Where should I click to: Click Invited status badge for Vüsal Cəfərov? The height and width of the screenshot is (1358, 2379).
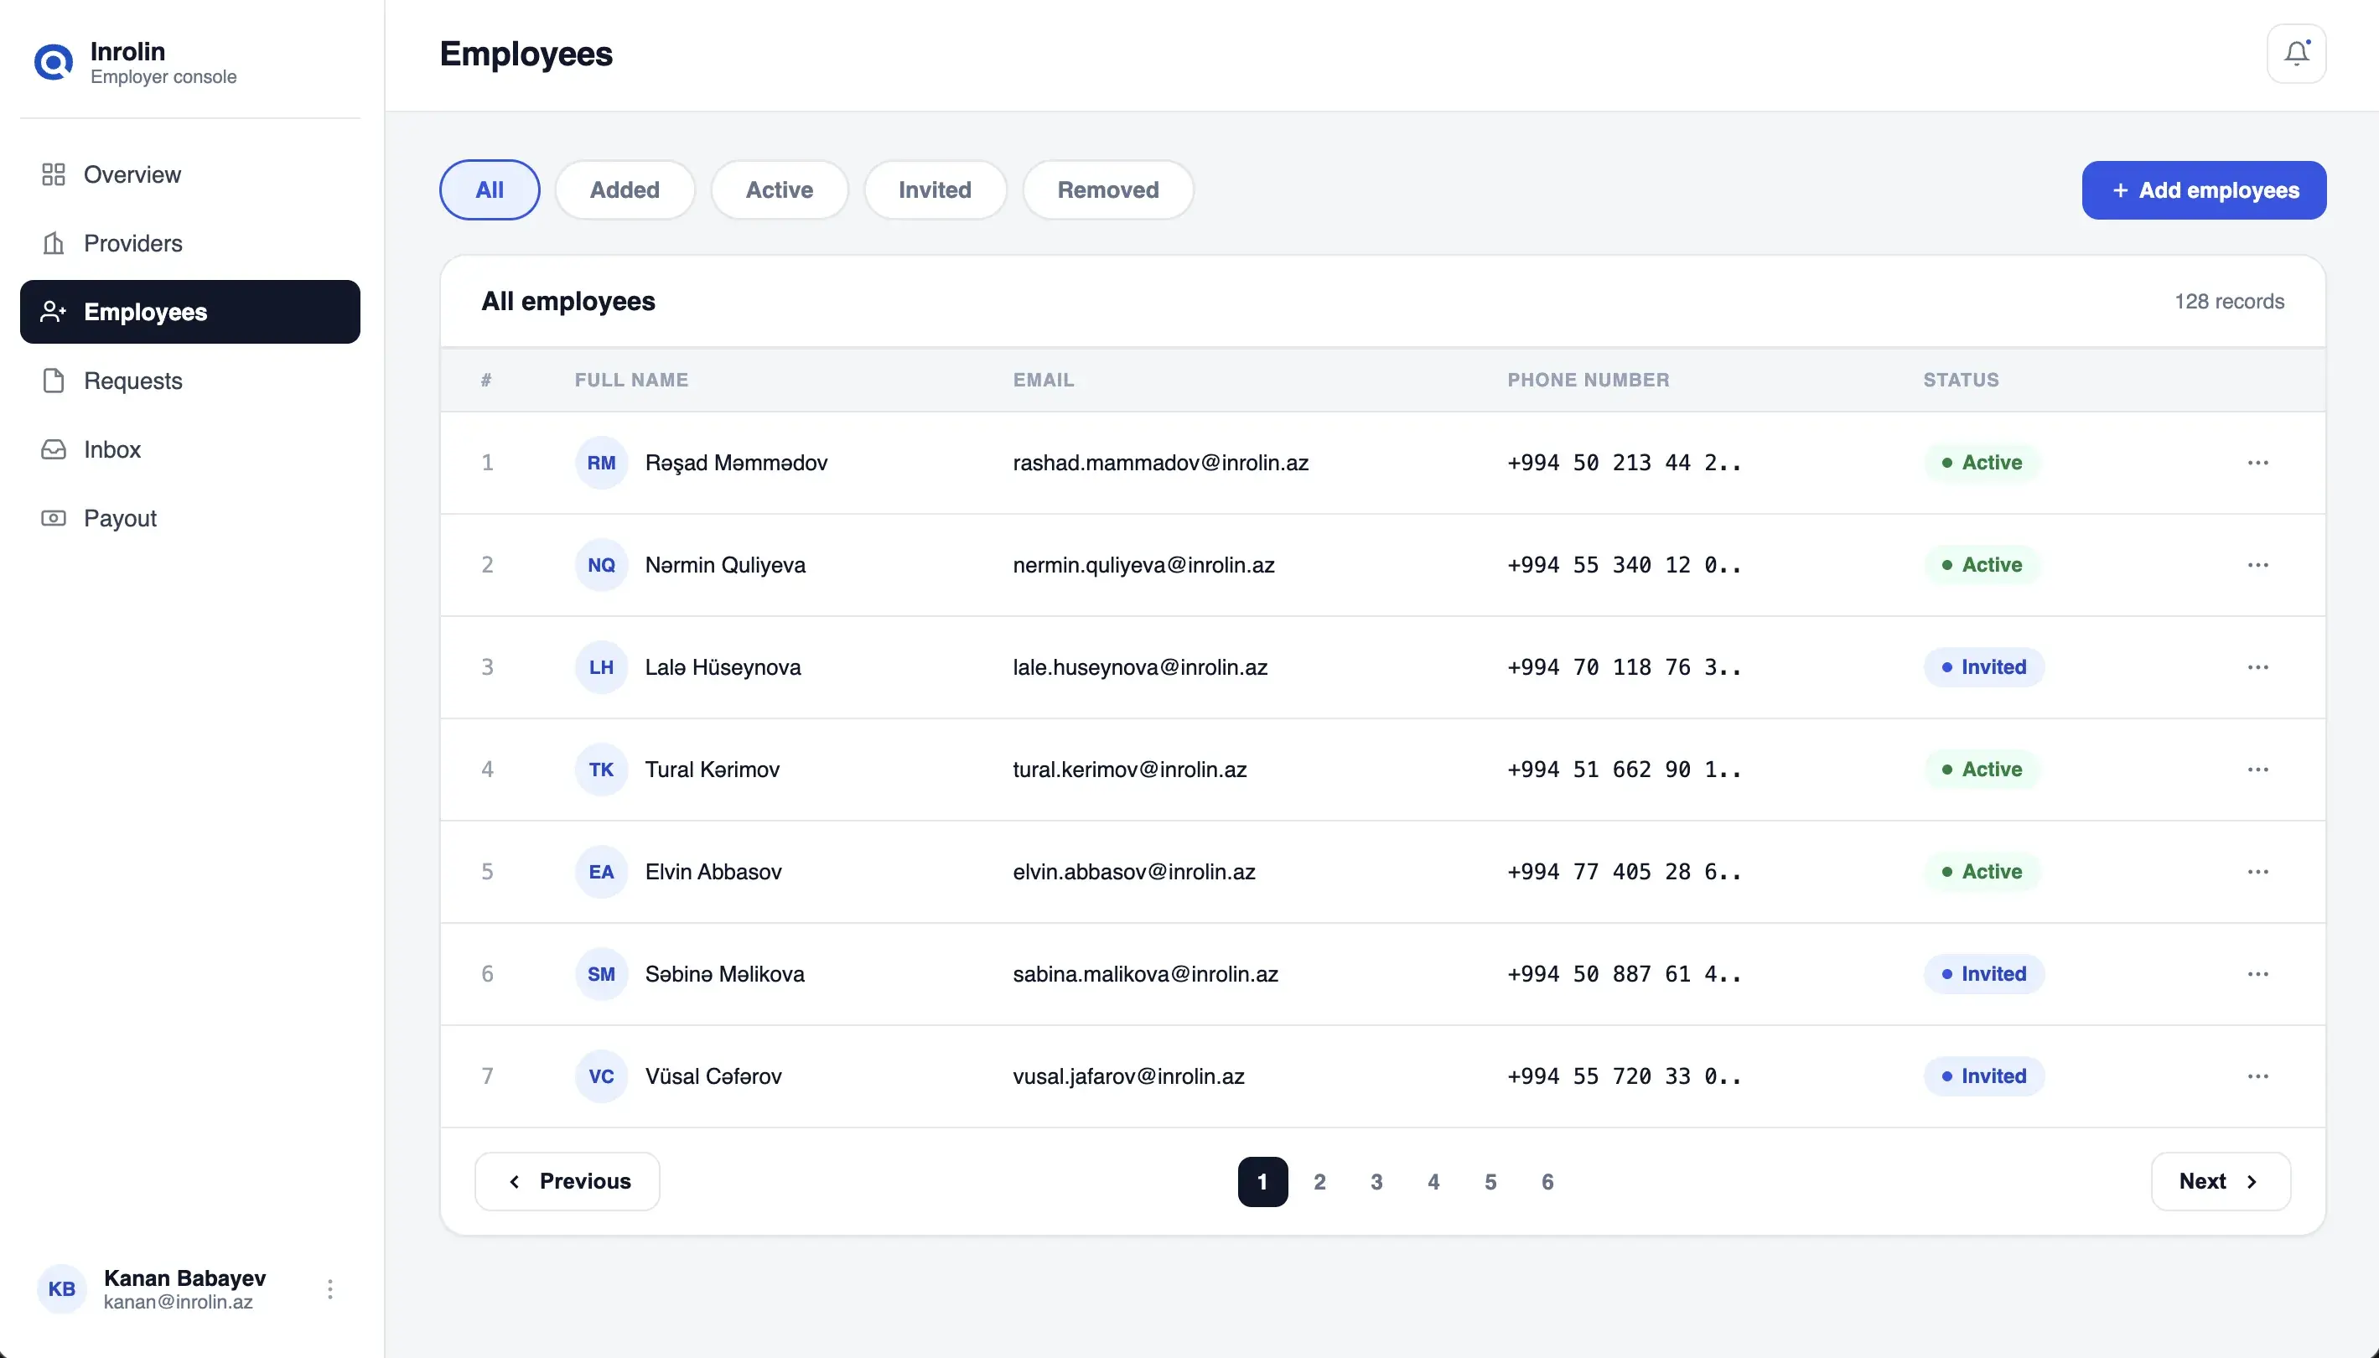coord(1983,1076)
